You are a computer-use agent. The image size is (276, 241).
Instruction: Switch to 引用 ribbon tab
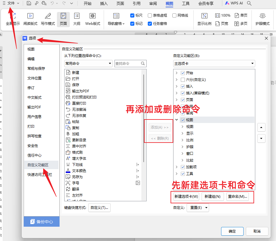coord(137,4)
